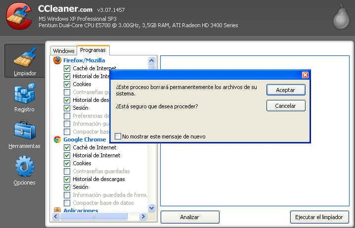
Task: Click the MS Windows XP Professional SP3 text
Action: 78,19
